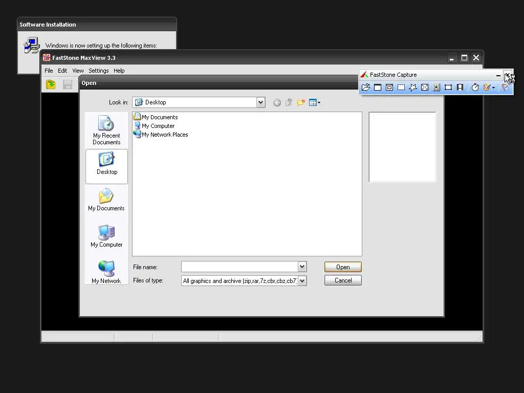Click the File name input field

pyautogui.click(x=239, y=267)
